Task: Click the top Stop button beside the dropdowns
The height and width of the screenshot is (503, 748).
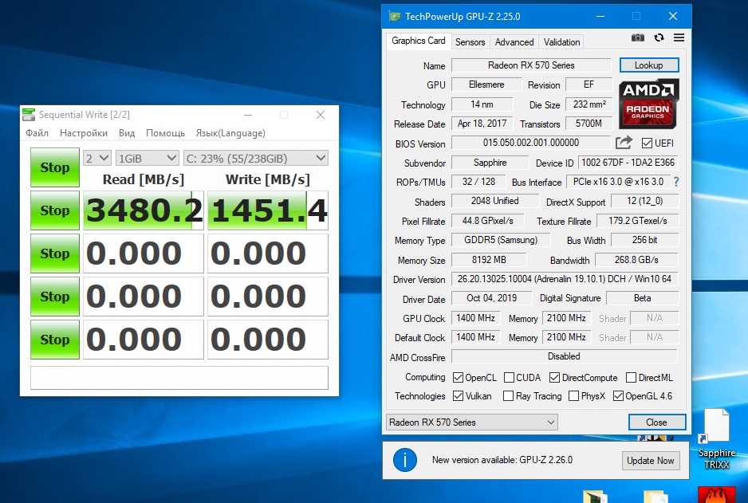Action: click(55, 167)
